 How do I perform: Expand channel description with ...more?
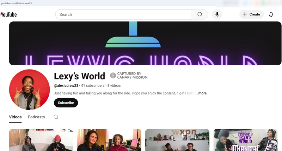pyautogui.click(x=201, y=93)
